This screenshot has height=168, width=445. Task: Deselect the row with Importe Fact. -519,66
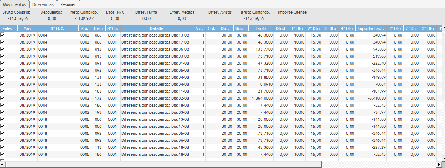pos(3,56)
